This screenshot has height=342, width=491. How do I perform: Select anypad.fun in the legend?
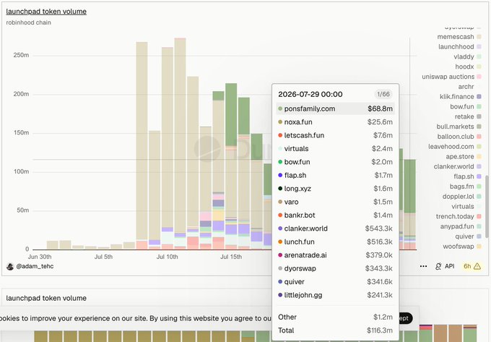(x=461, y=226)
